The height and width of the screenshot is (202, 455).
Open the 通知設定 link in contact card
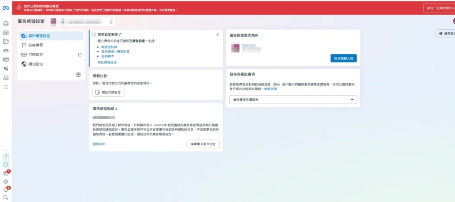(x=99, y=144)
